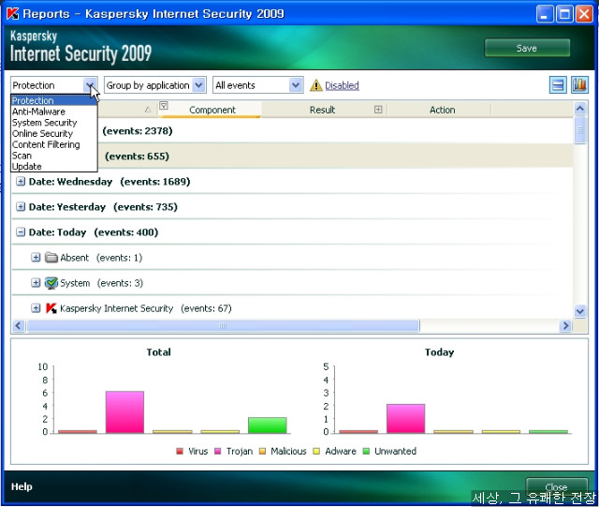Minimize the Reports window
This screenshot has width=599, height=507.
545,14
